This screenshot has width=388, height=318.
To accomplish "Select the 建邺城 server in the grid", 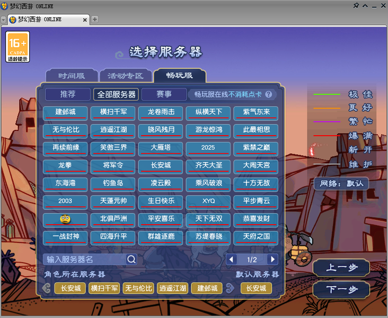I will (x=65, y=113).
